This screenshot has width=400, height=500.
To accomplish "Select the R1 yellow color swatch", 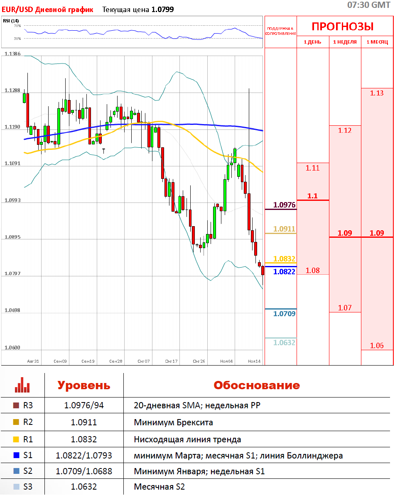I will pos(16,439).
